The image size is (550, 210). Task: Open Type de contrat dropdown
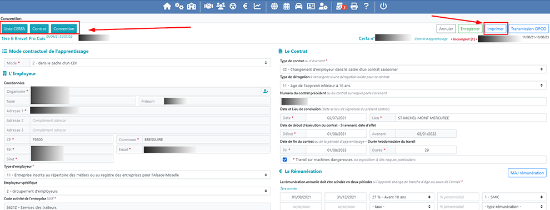click(413, 69)
